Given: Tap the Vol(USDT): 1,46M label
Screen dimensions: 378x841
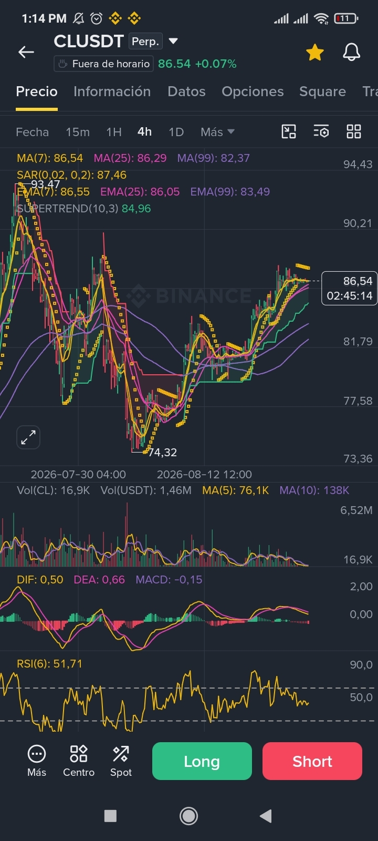Looking at the screenshot, I should coord(146,490).
